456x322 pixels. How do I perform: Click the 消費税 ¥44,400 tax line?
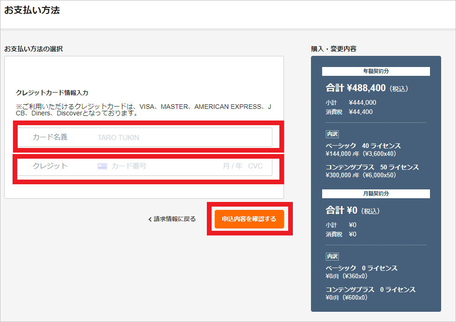349,112
